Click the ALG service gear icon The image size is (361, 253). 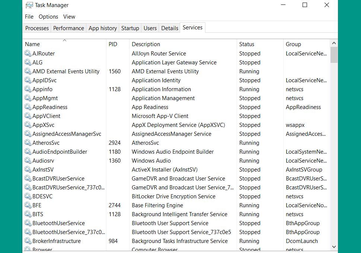coord(28,63)
